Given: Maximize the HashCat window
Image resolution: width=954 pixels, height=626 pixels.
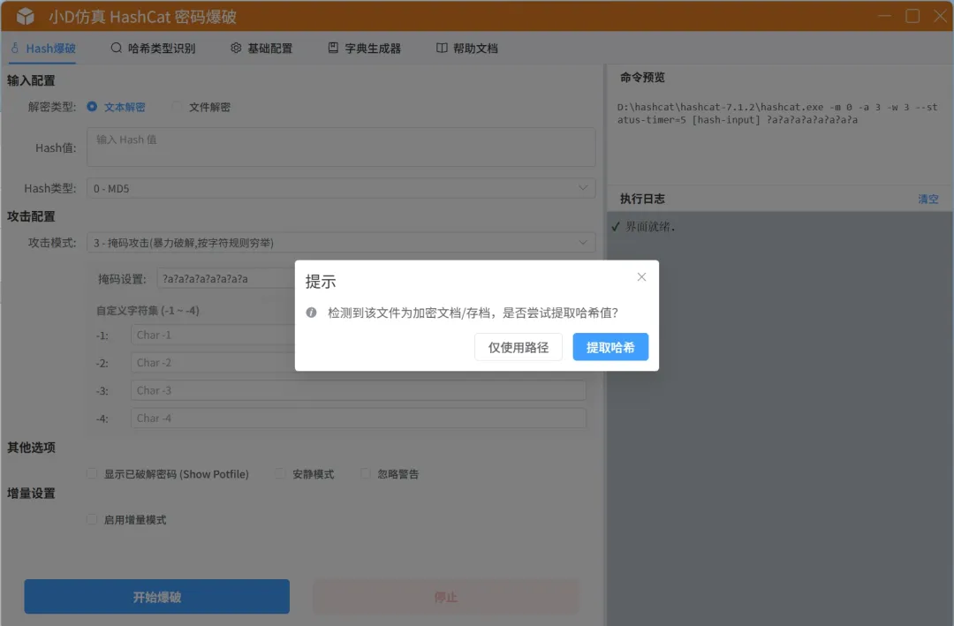Looking at the screenshot, I should coord(912,16).
